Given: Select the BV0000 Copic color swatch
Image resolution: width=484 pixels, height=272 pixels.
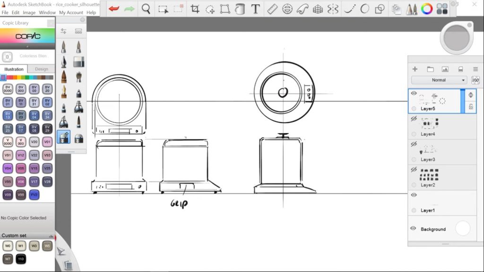Looking at the screenshot, I should click(8, 88).
